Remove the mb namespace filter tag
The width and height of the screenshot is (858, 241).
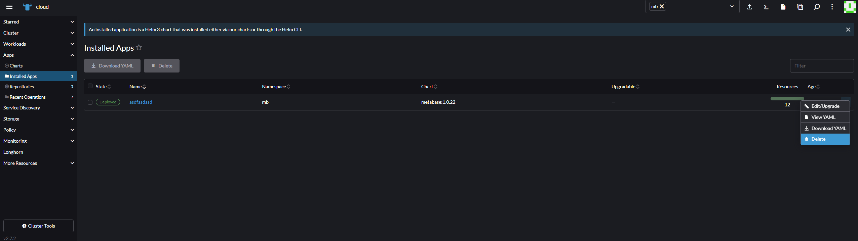pos(662,6)
